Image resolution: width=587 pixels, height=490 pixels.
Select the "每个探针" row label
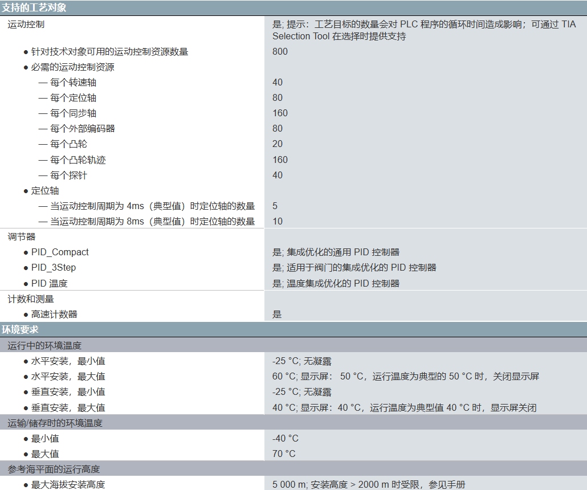click(68, 175)
